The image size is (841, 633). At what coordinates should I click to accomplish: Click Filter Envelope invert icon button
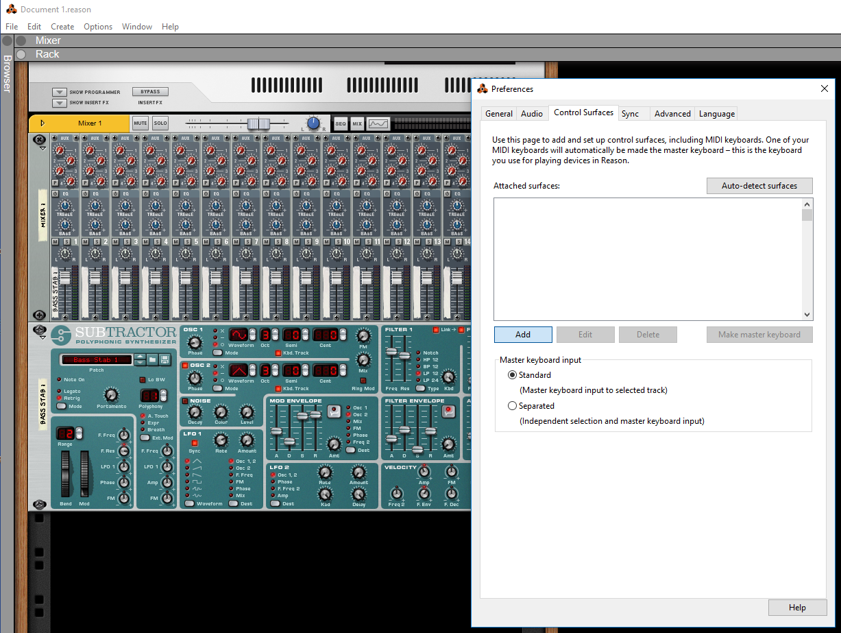[449, 411]
